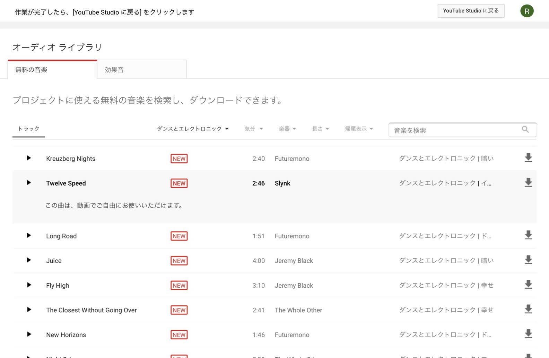The width and height of the screenshot is (549, 358).
Task: Expand the 楽器 instrument filter
Action: point(287,129)
